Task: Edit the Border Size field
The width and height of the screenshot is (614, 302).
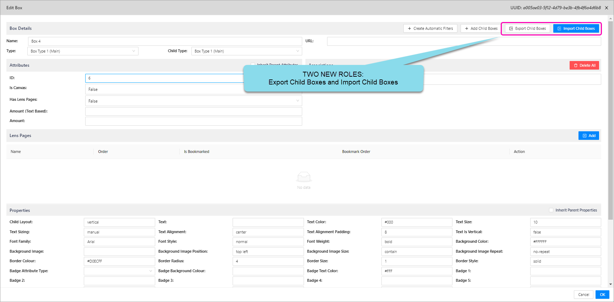Action: [x=417, y=261]
